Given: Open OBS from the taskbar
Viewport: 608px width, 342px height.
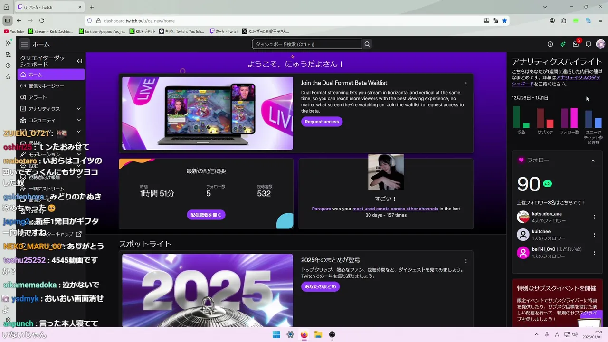Looking at the screenshot, I should 332,334.
